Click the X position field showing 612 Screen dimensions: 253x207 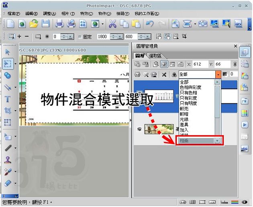pyautogui.click(x=200, y=64)
